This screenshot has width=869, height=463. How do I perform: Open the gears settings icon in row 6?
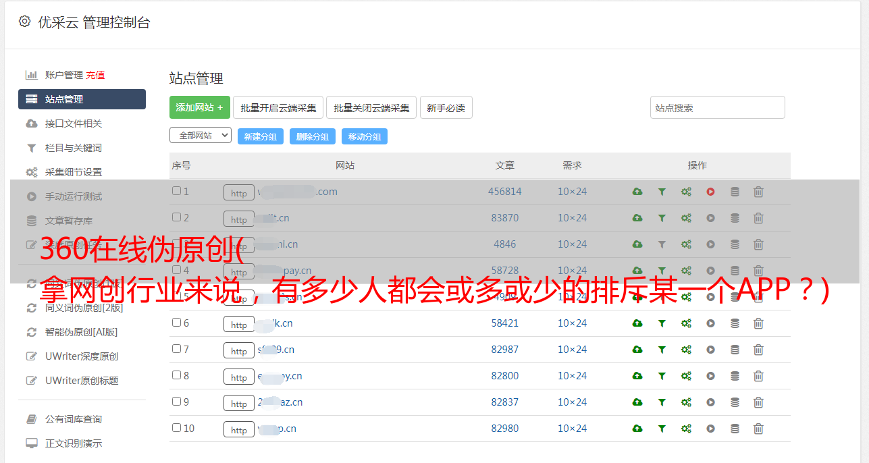pos(686,323)
